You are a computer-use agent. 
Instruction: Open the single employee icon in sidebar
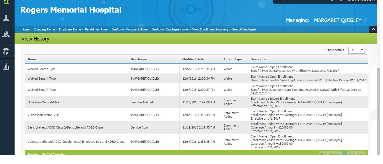click(x=6, y=18)
